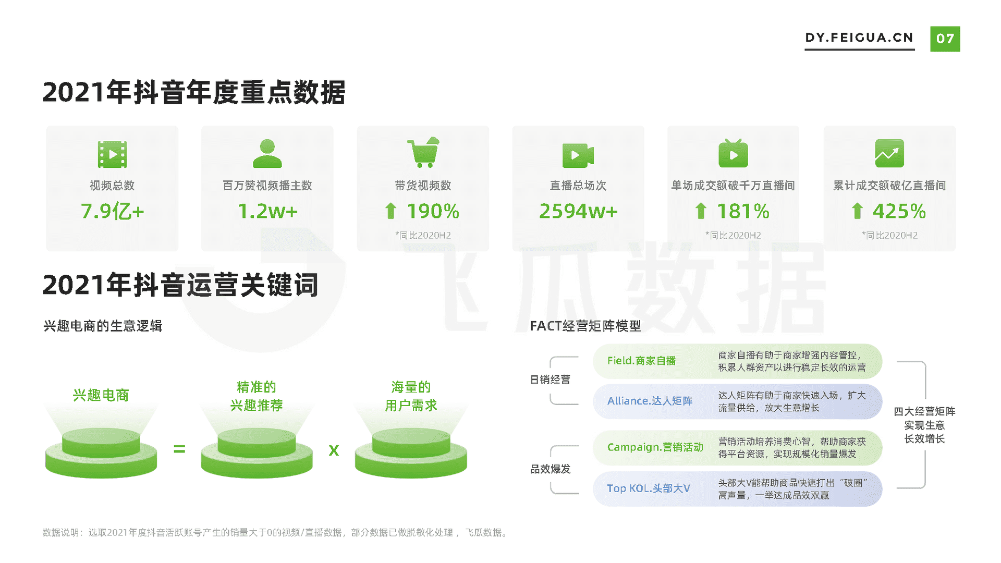
Task: Click the 精准的兴趣推荐 label
Action: [x=257, y=396]
